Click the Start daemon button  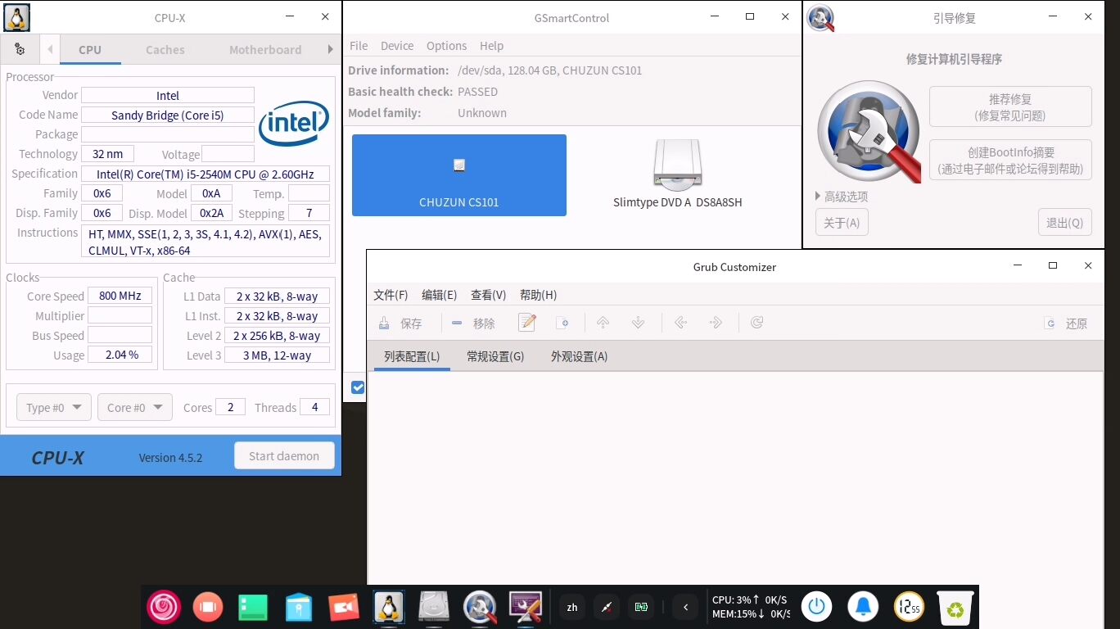tap(284, 456)
